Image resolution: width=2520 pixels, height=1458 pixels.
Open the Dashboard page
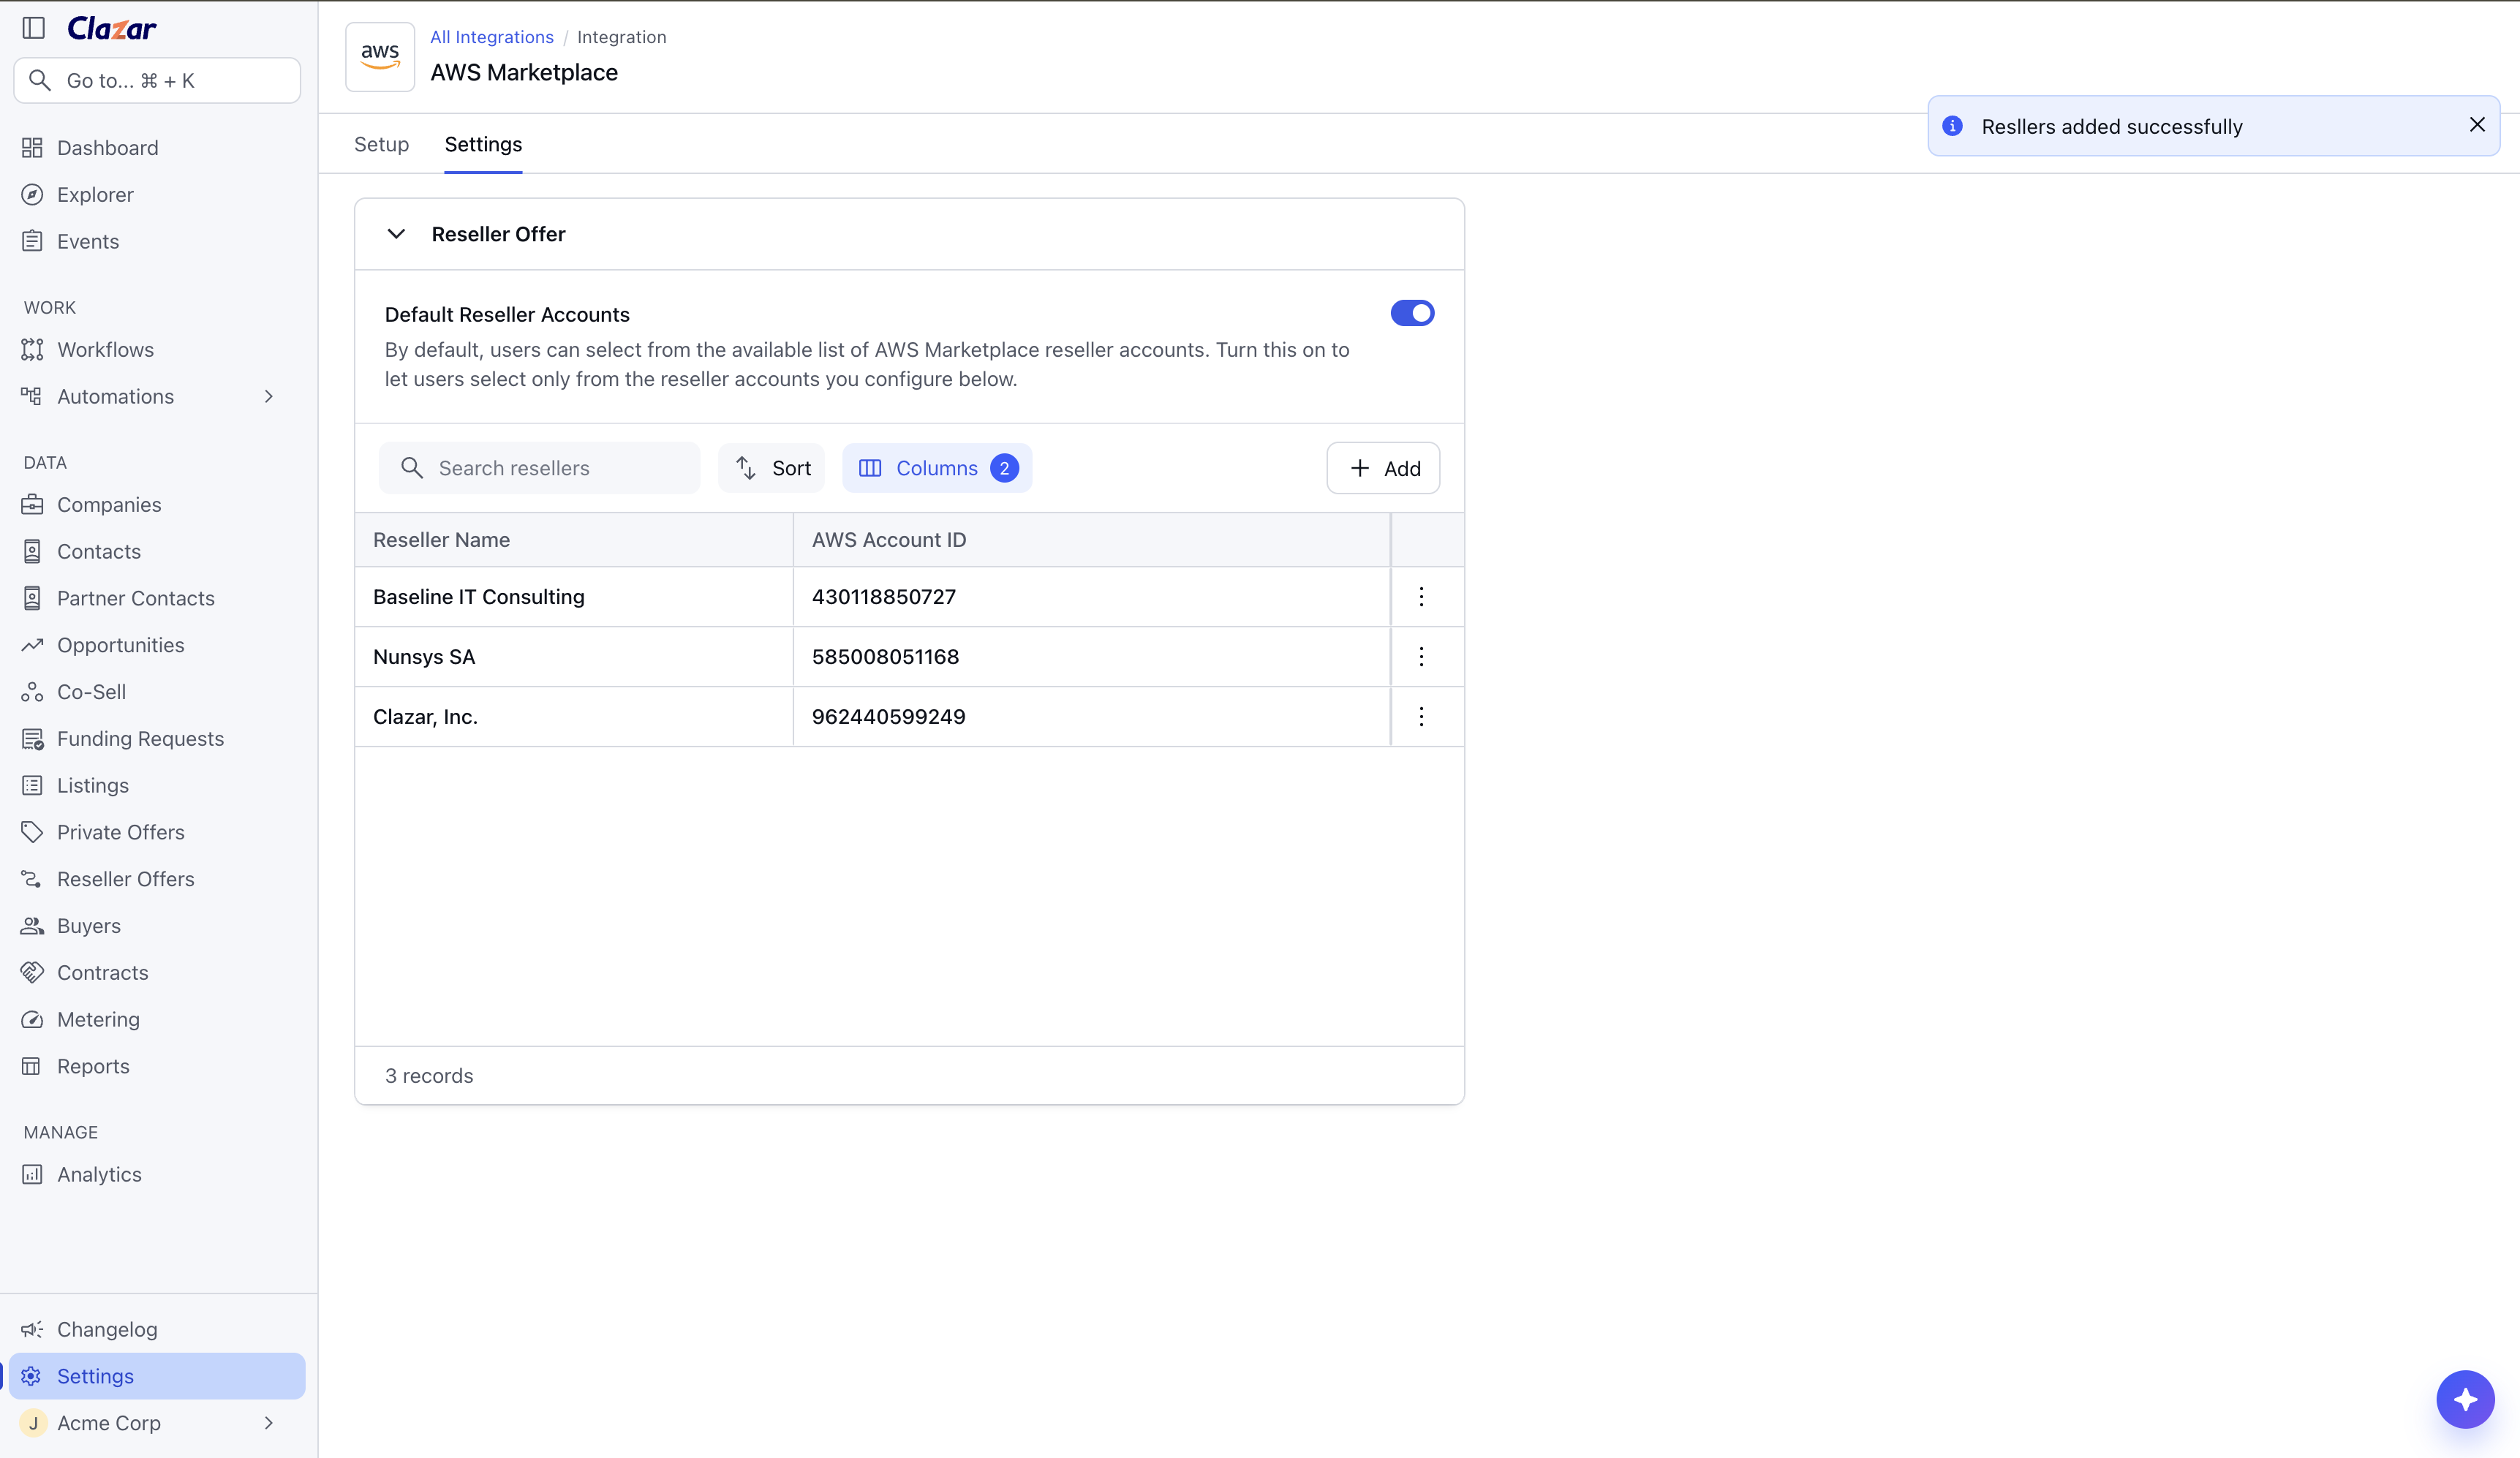(x=107, y=148)
